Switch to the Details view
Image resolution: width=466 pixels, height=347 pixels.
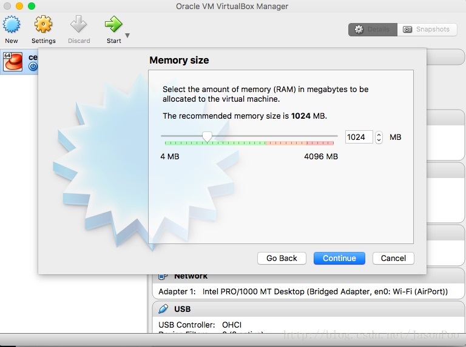[x=373, y=29]
